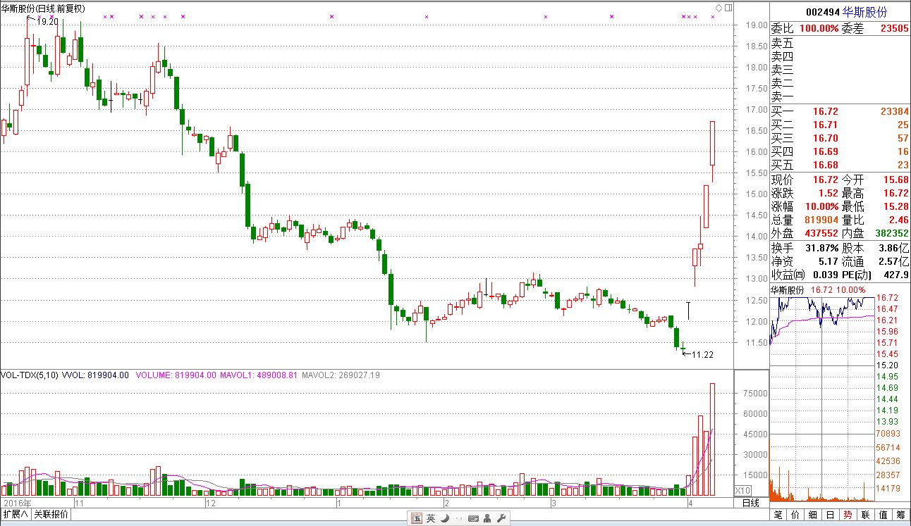Open the 关联报价 tab
Screen dimensions: 911x526
click(51, 514)
